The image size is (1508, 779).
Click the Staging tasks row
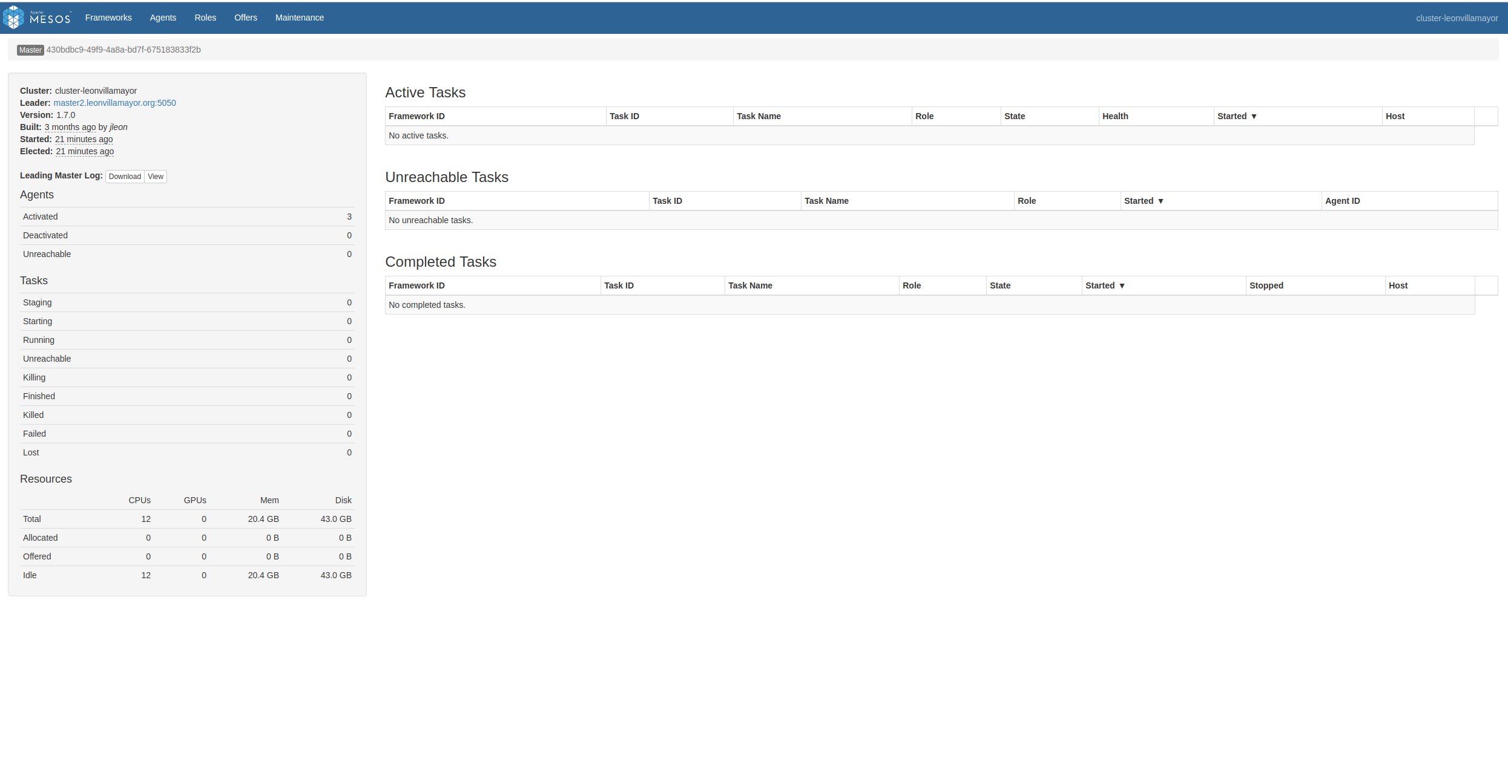pyautogui.click(x=187, y=302)
